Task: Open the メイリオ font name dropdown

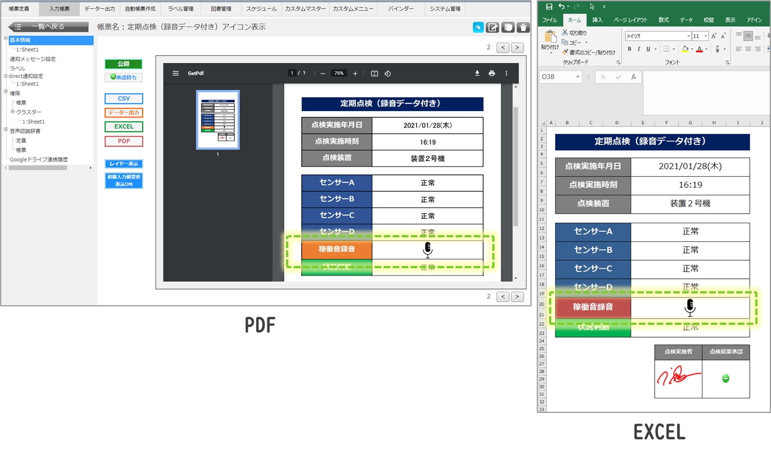Action: coord(688,36)
